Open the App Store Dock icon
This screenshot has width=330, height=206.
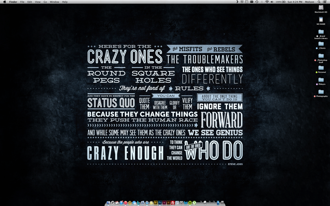pos(121,203)
